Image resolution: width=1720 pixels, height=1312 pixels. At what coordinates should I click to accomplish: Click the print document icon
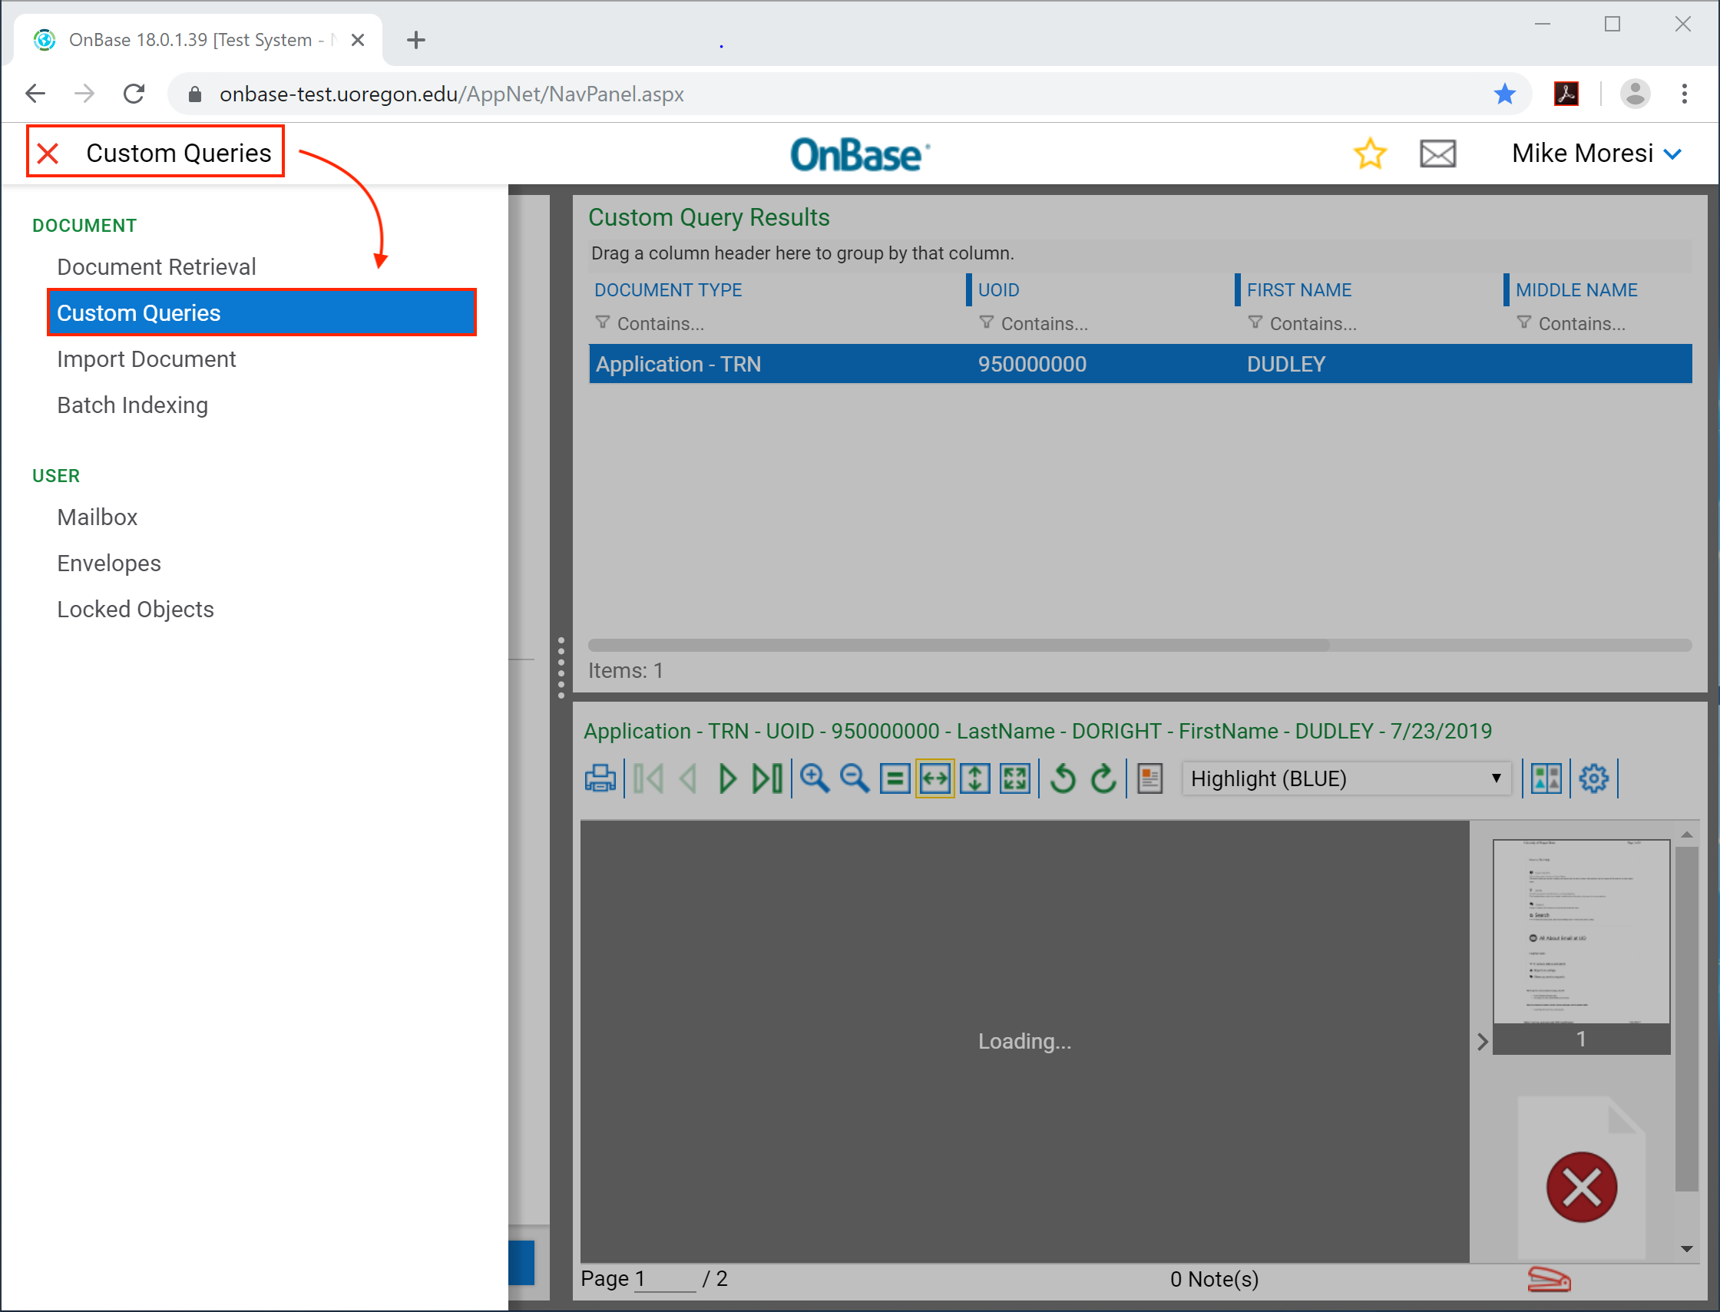[x=600, y=778]
